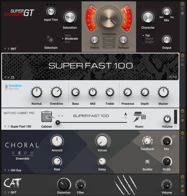Click the amp Master knob
This screenshot has width=187, height=196.
click(163, 92)
